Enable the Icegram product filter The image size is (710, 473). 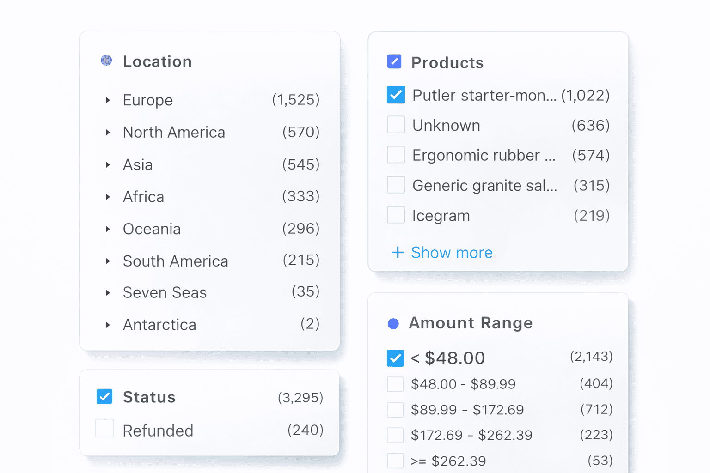click(396, 214)
